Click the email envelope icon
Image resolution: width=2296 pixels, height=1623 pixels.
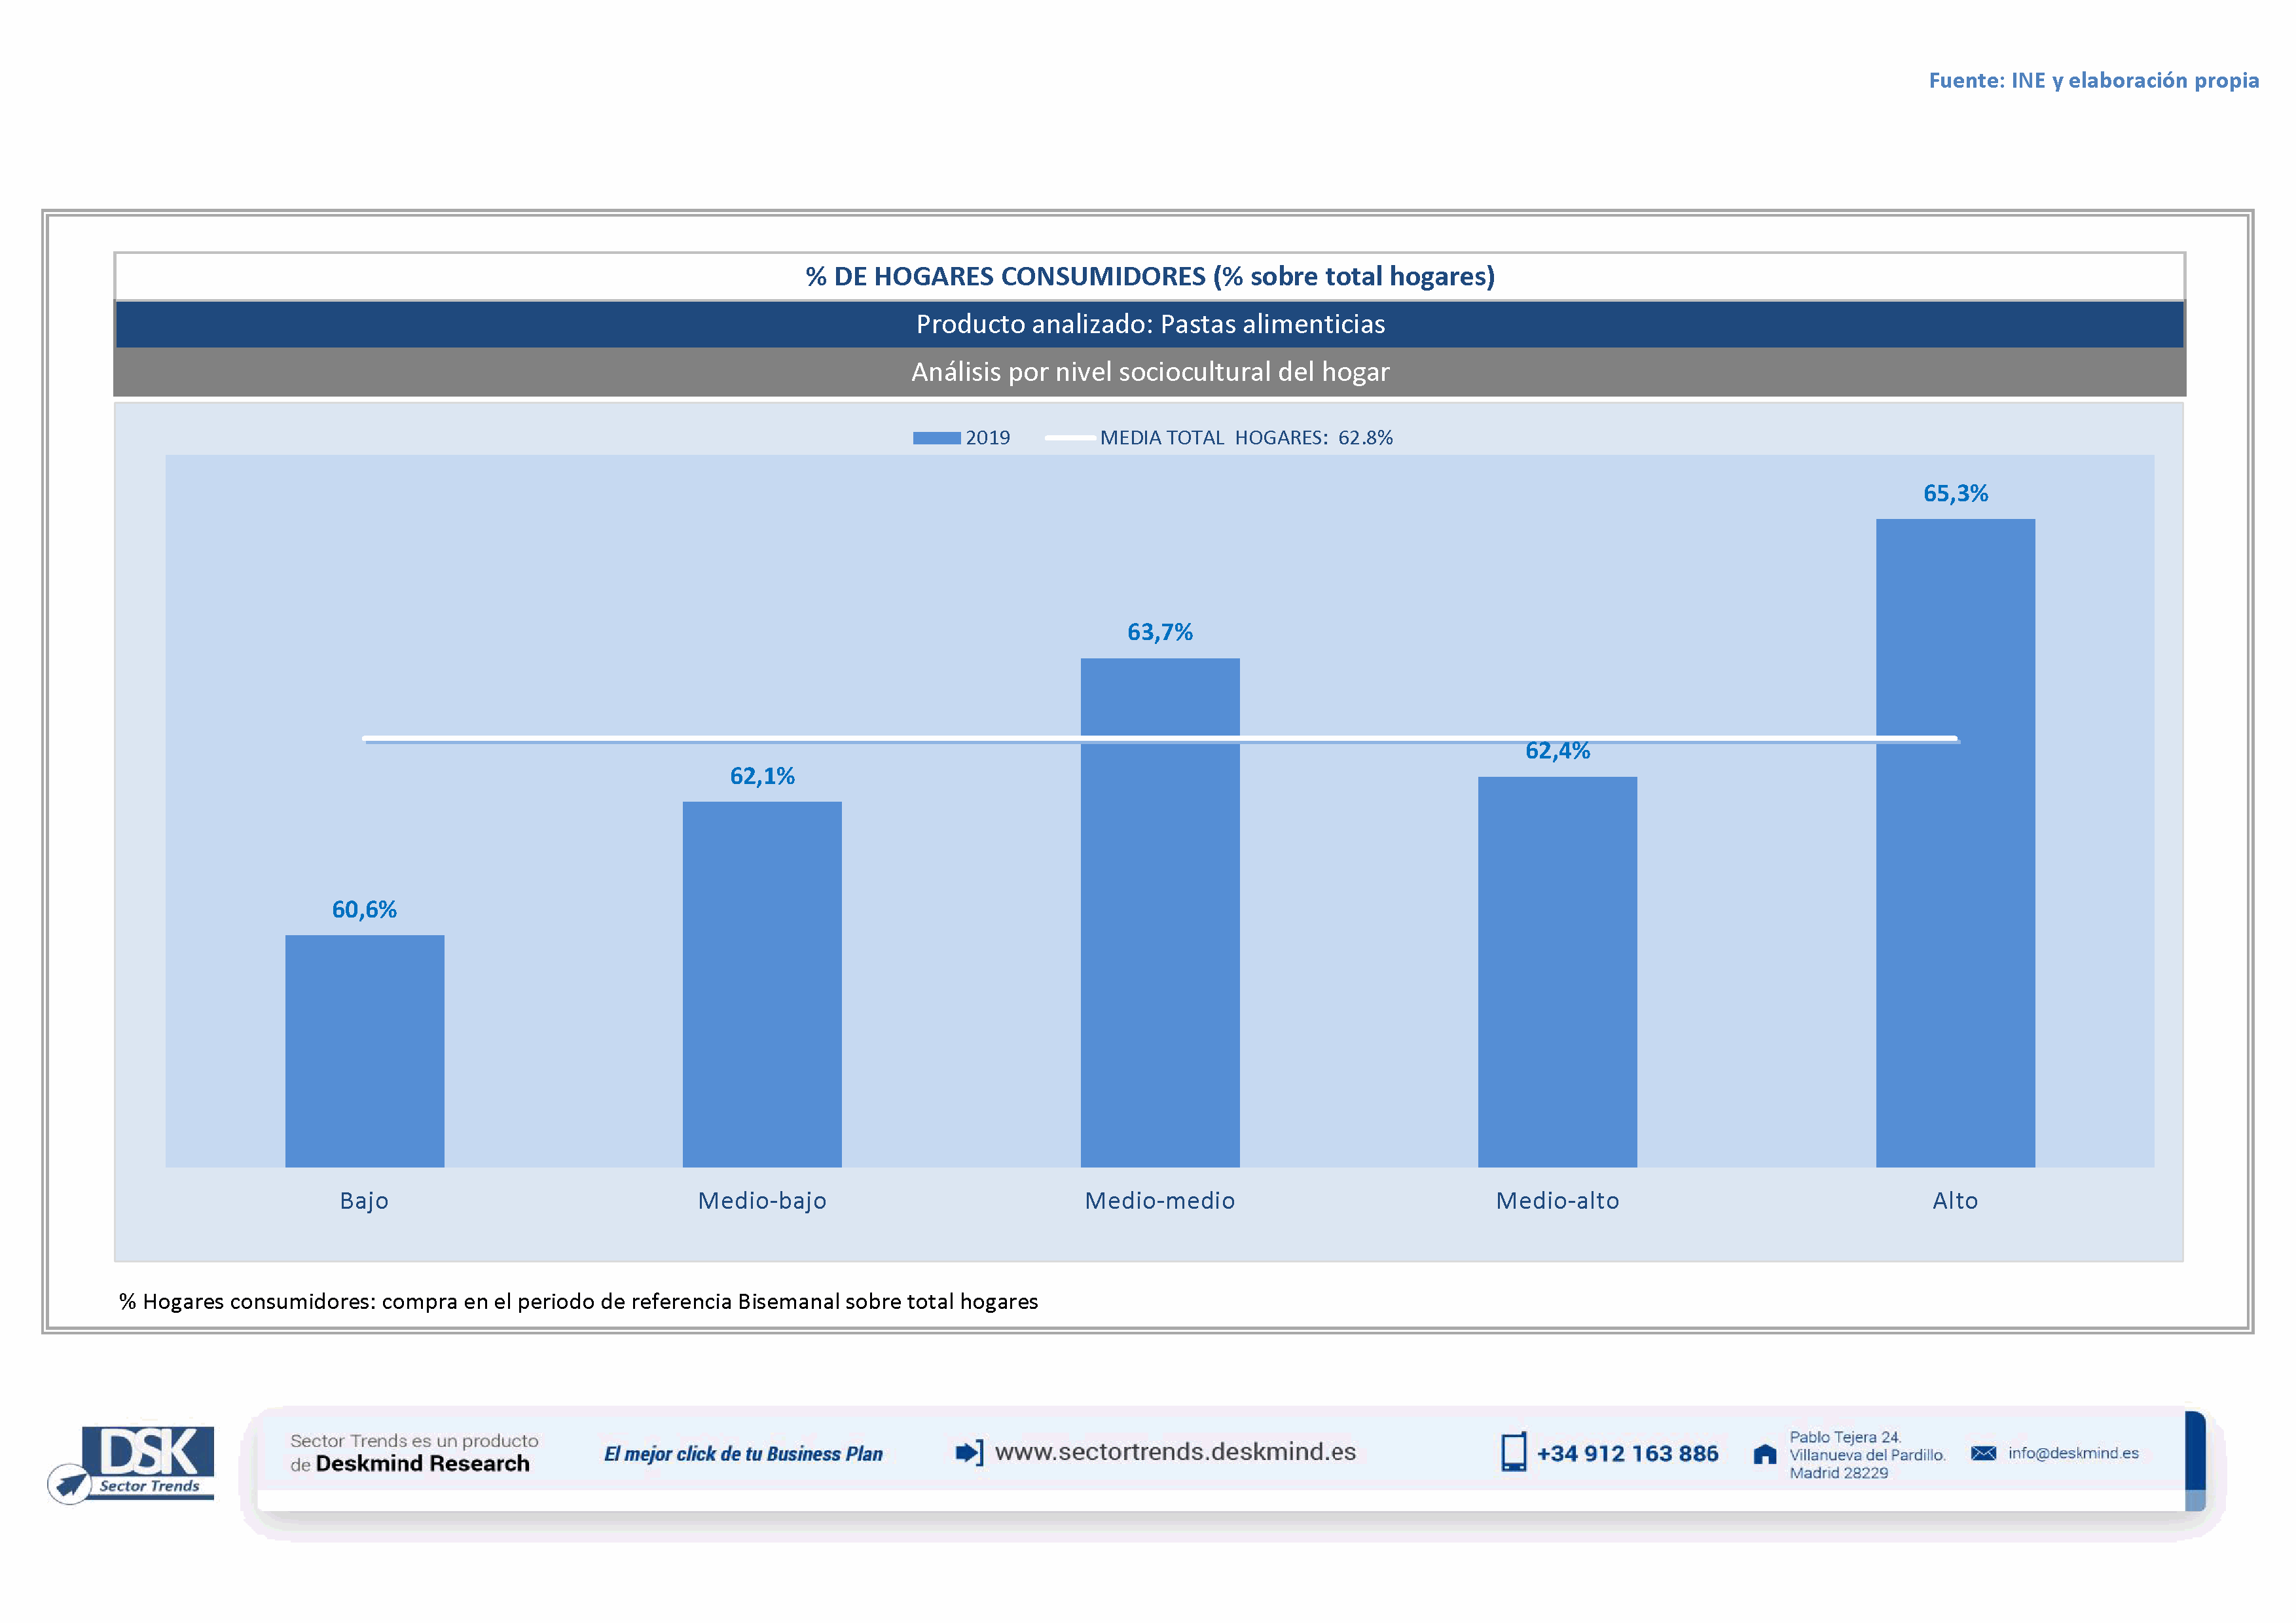coord(1983,1453)
